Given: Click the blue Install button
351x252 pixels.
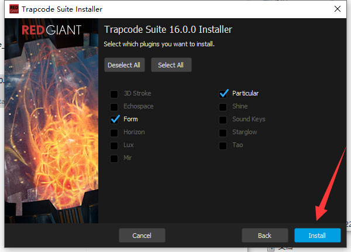Looking at the screenshot, I should 318,235.
